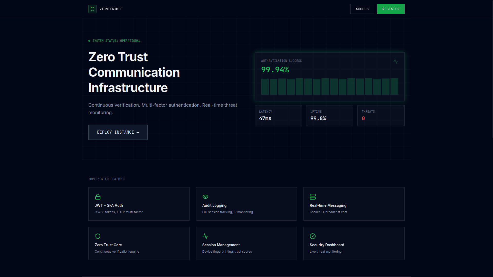Click the LATENCY stat card showing 47ms

pos(278,115)
